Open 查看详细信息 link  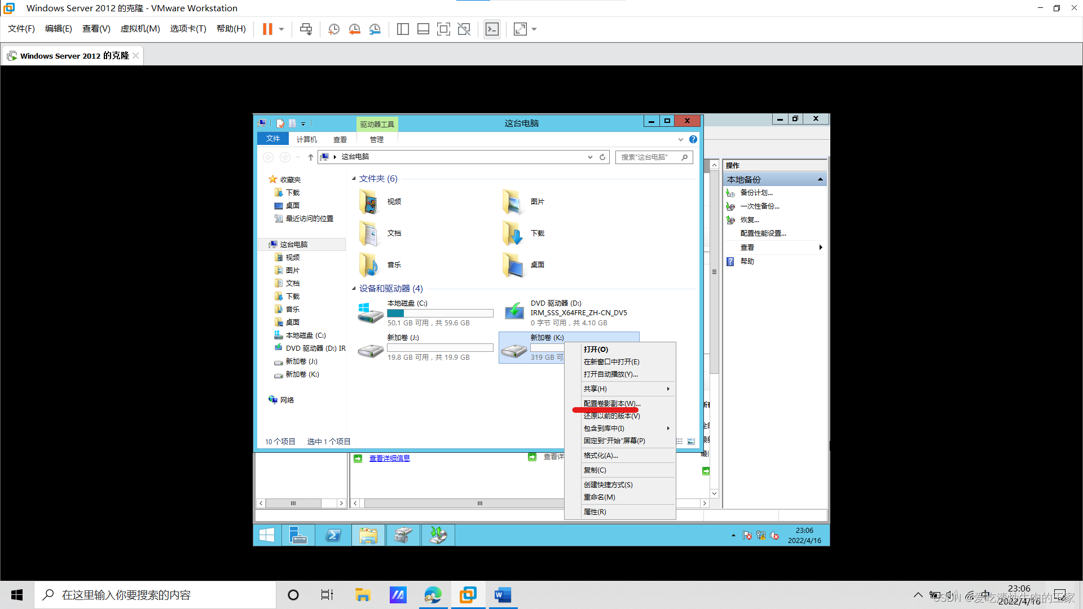click(x=389, y=458)
